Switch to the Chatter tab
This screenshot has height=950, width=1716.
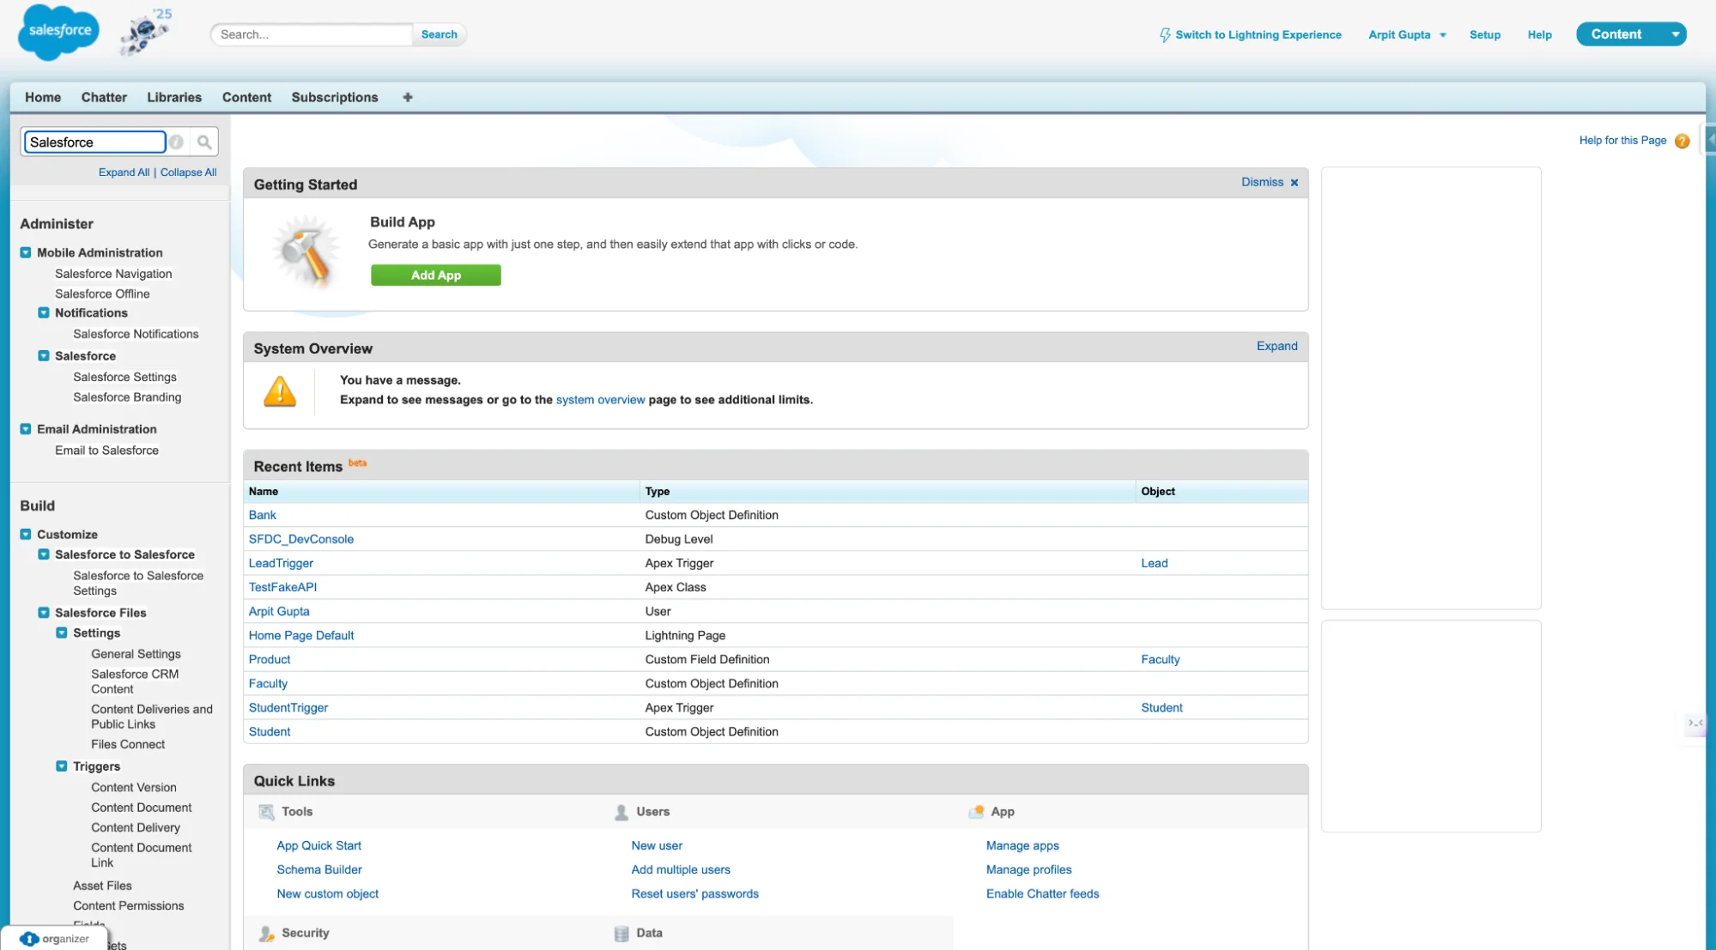[x=103, y=97]
